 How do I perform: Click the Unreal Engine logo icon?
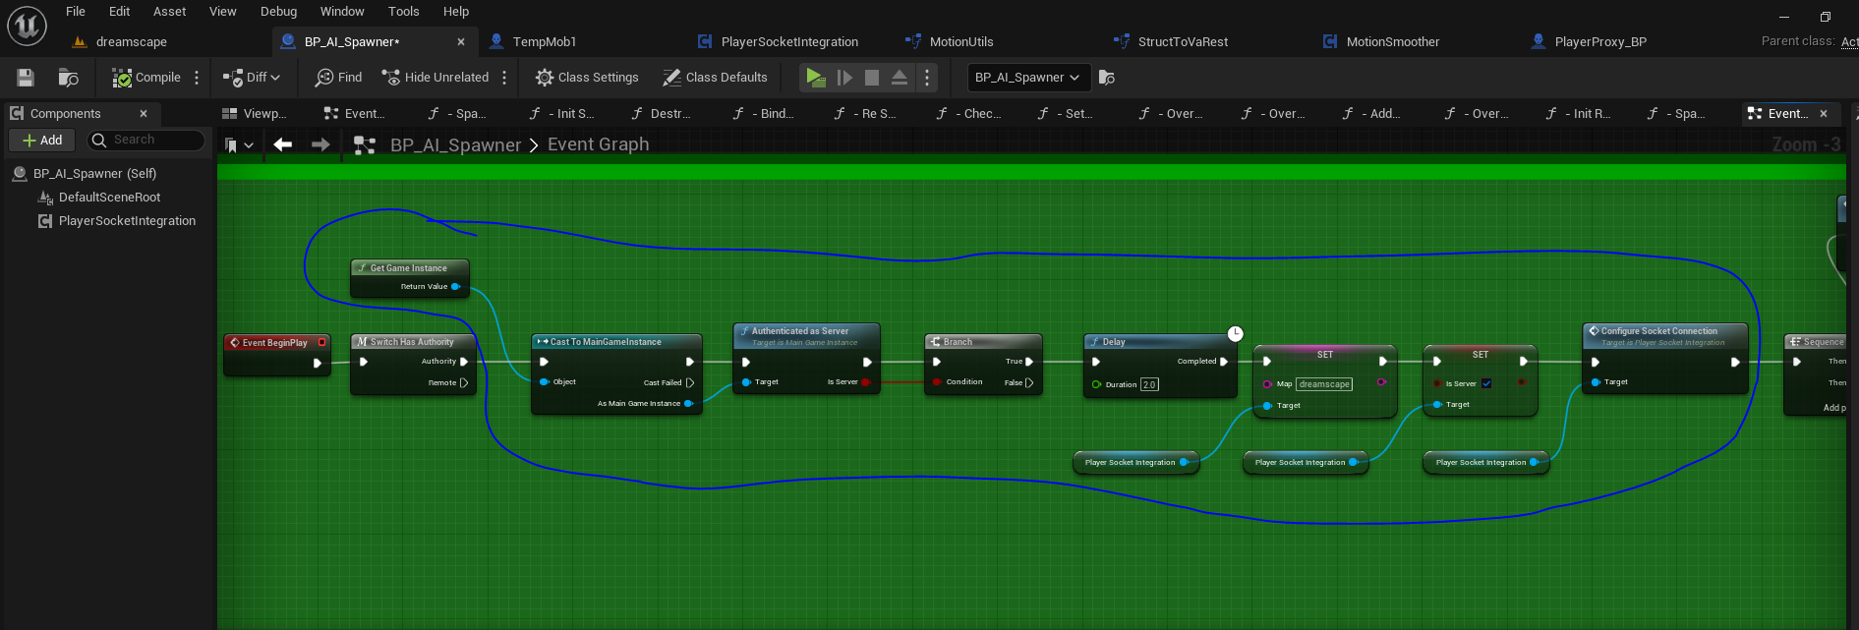27,26
